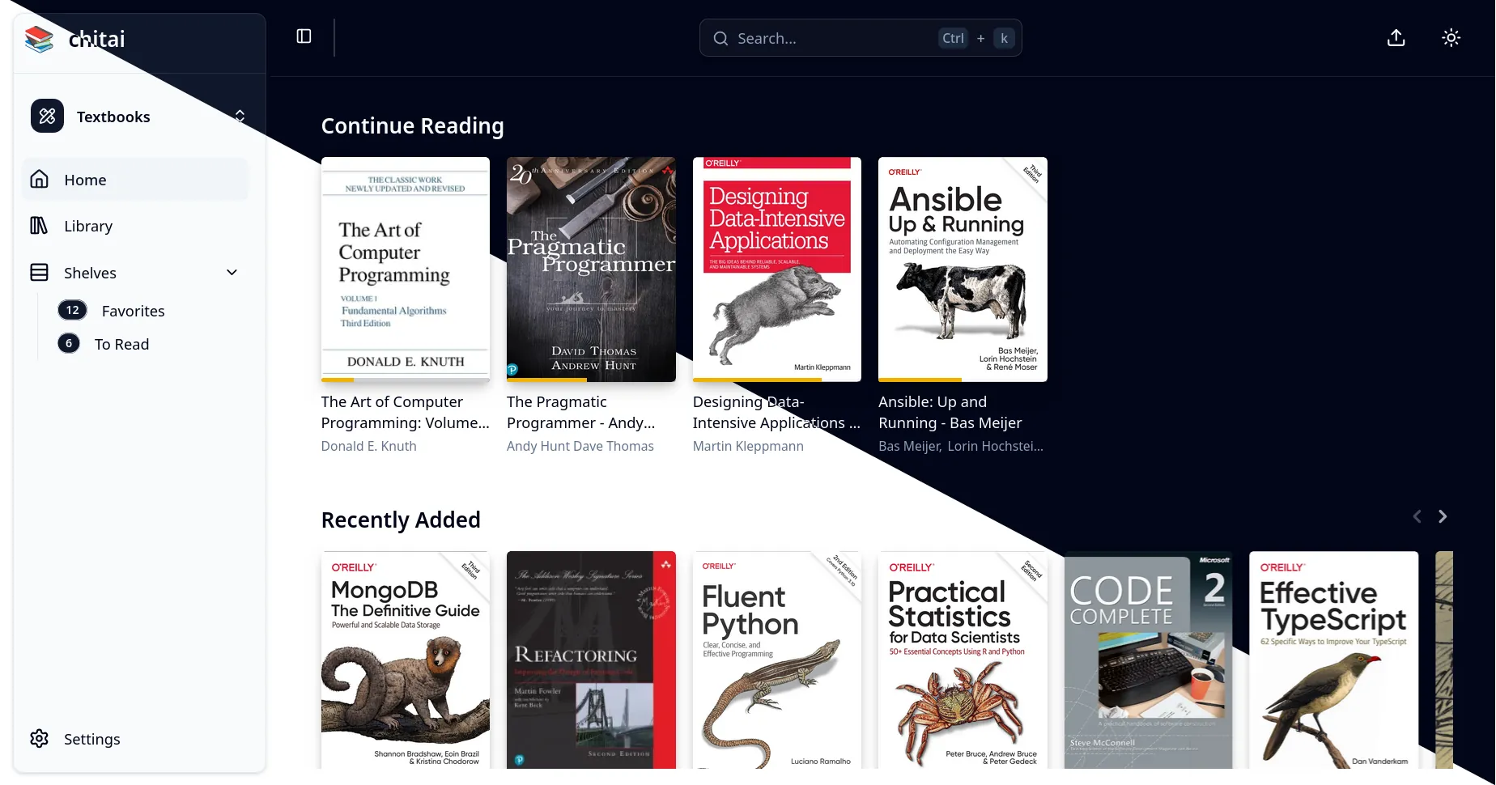
Task: Go to Home in the sidebar
Action: click(x=135, y=180)
